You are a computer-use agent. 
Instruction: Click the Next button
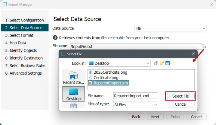155,117
